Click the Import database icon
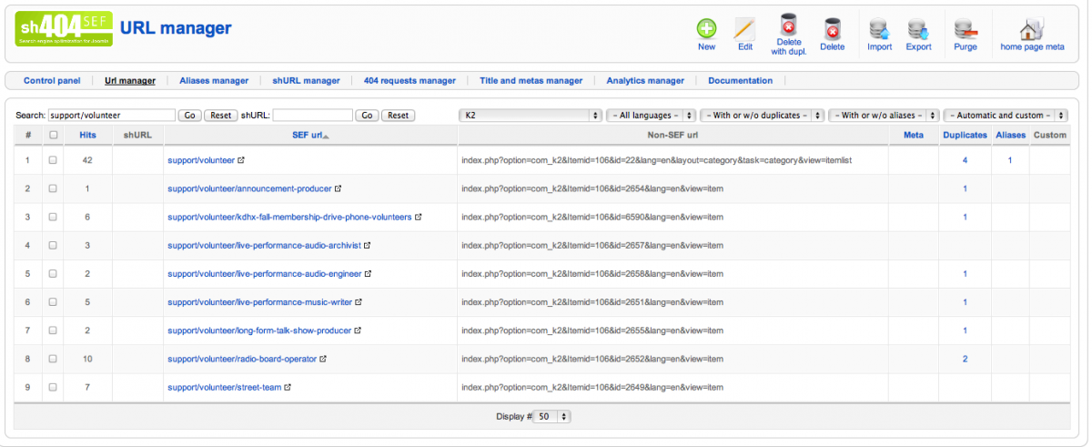The image size is (1092, 447). (x=879, y=29)
